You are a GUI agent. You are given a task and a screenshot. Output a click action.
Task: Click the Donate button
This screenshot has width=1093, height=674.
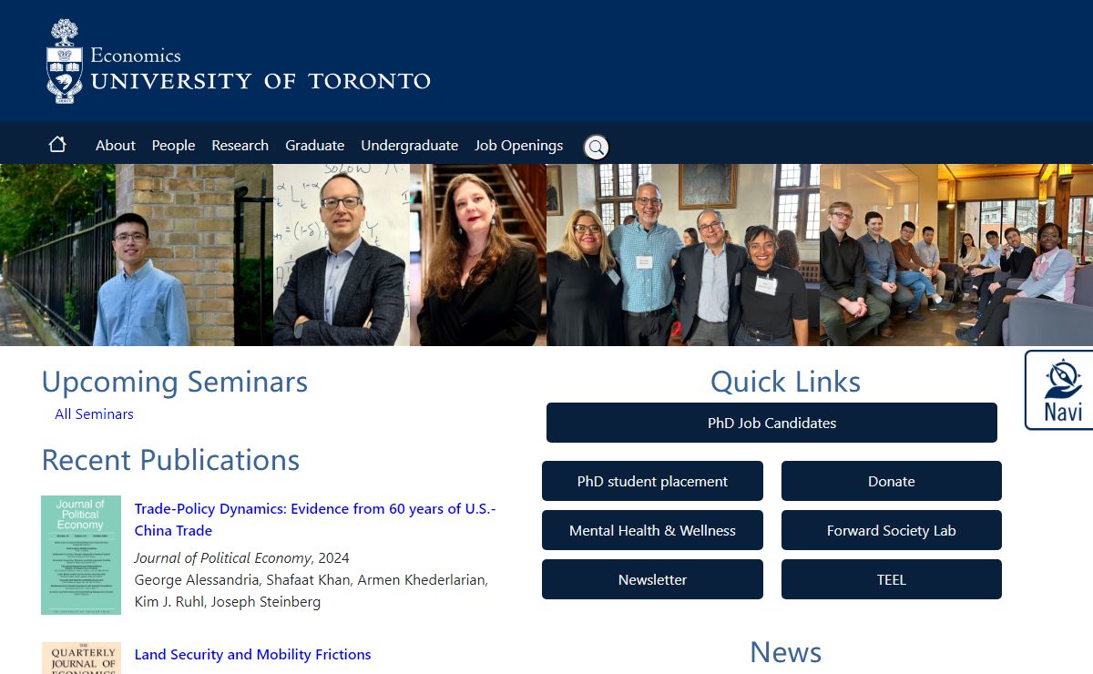[x=891, y=481]
